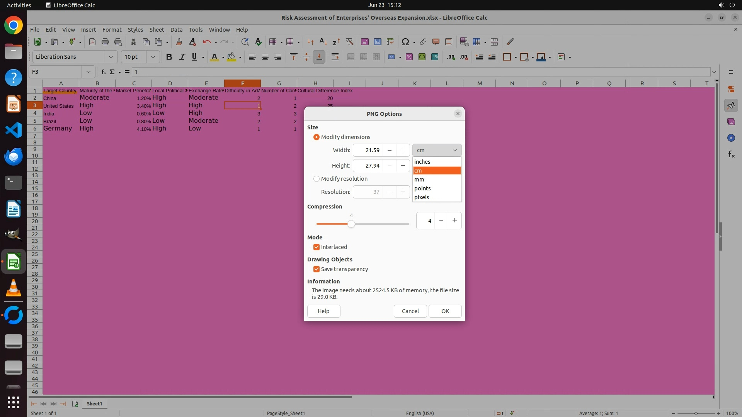The width and height of the screenshot is (742, 417).
Task: Click the Bold formatting icon
Action: [x=169, y=57]
